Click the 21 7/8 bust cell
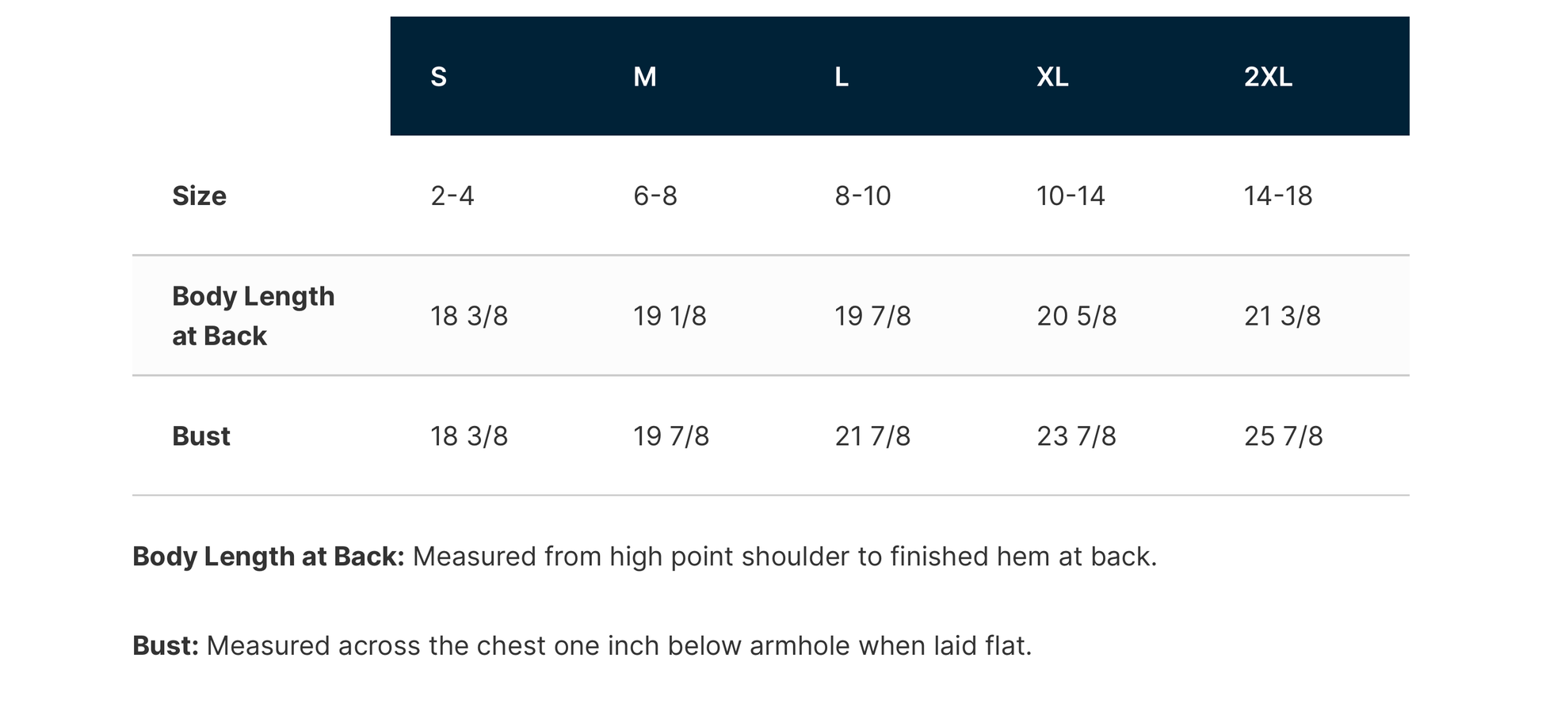Image resolution: width=1542 pixels, height=711 pixels. (872, 436)
